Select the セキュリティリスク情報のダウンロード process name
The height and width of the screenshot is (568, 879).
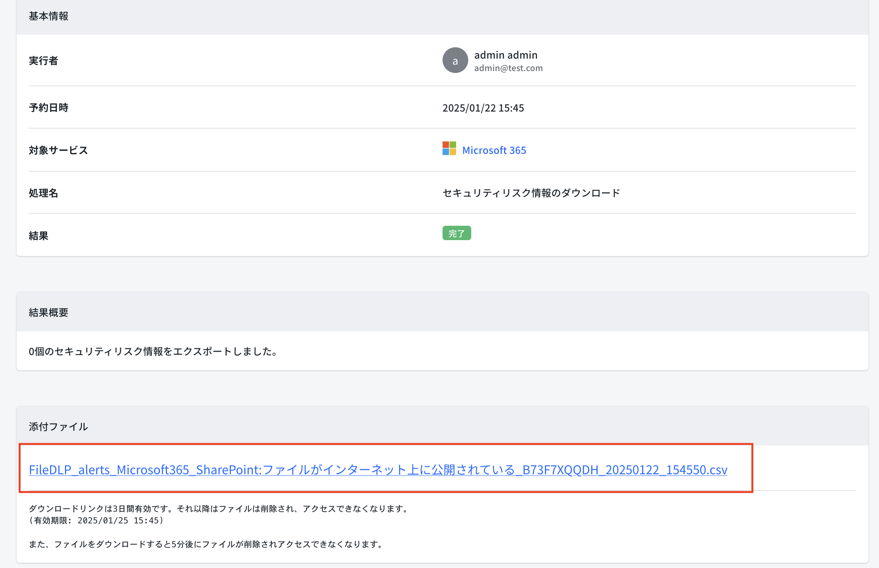point(531,193)
